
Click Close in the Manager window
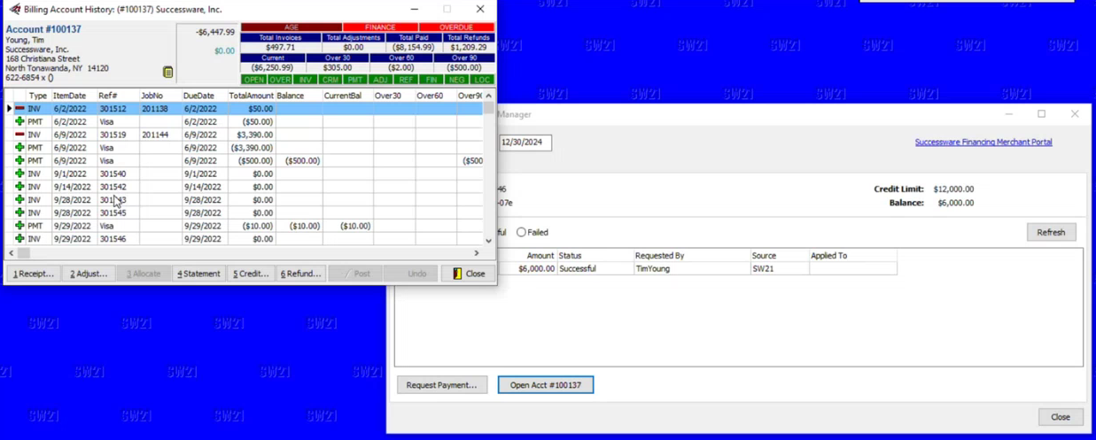coord(1061,417)
